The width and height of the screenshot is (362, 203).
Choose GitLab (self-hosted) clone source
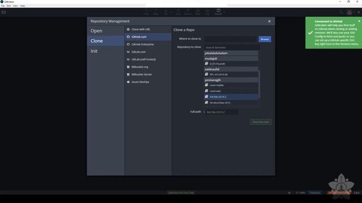click(148, 59)
